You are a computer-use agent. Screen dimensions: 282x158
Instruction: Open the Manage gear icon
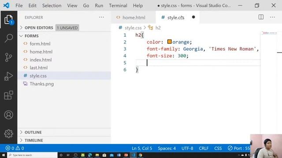pyautogui.click(x=9, y=133)
